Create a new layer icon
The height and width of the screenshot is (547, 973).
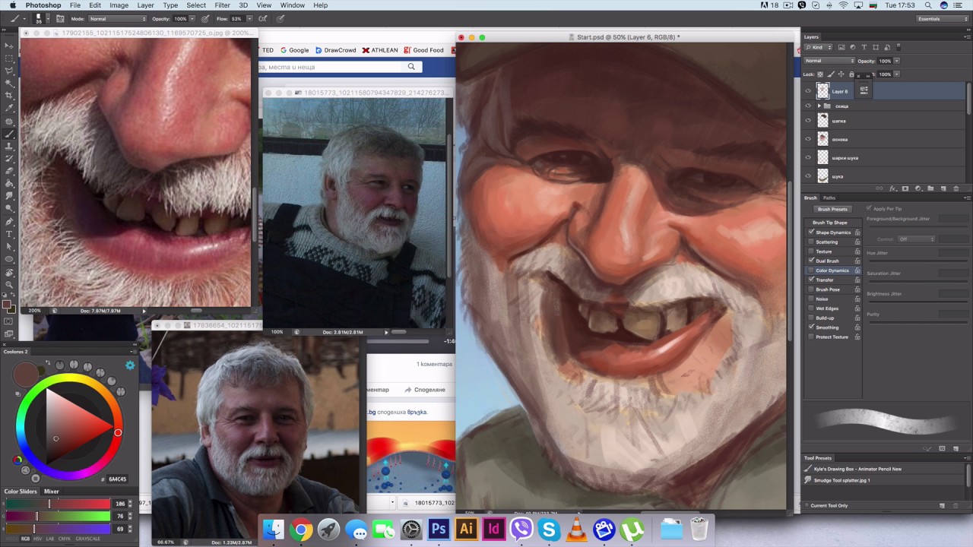[943, 188]
